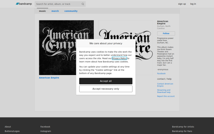Follow American Empire
The image size is (214, 134).
click(x=166, y=33)
